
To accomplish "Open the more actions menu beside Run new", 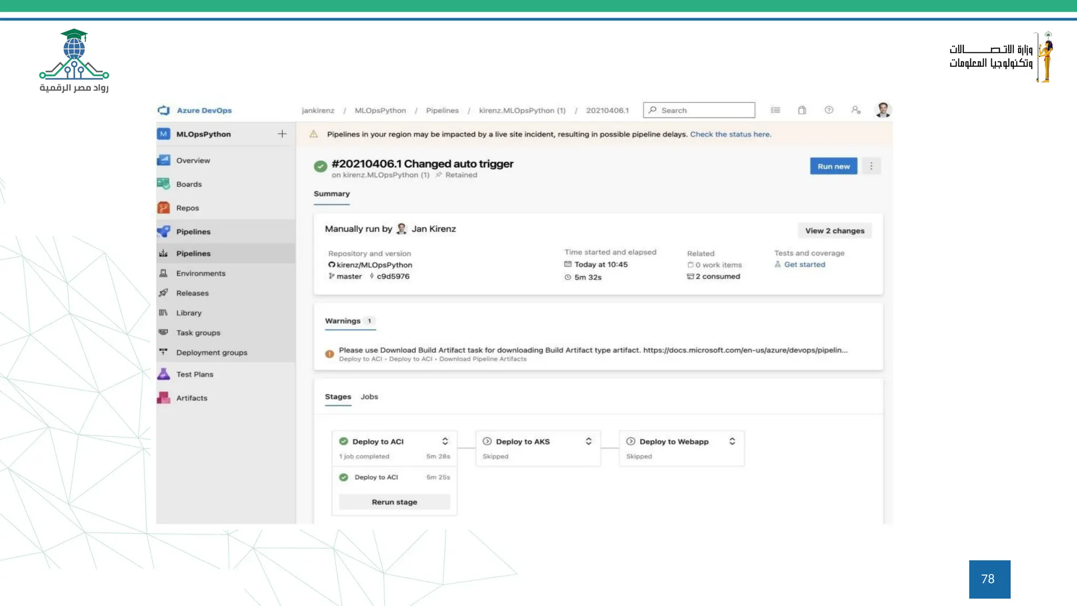I will pos(871,166).
